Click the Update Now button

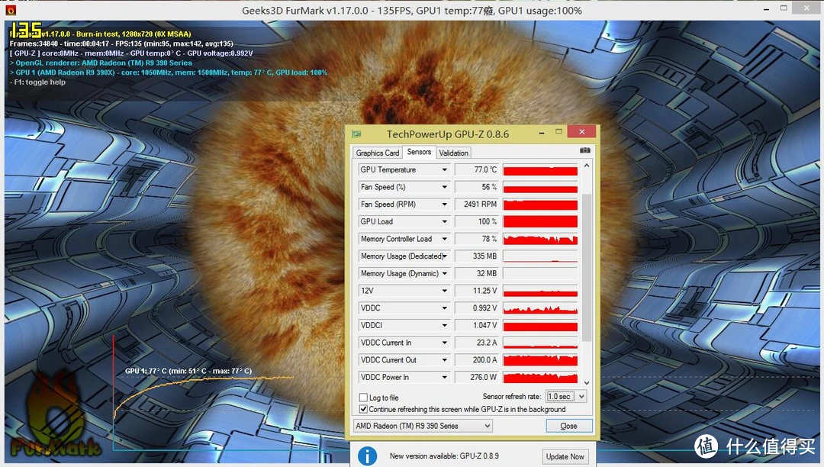pos(565,456)
